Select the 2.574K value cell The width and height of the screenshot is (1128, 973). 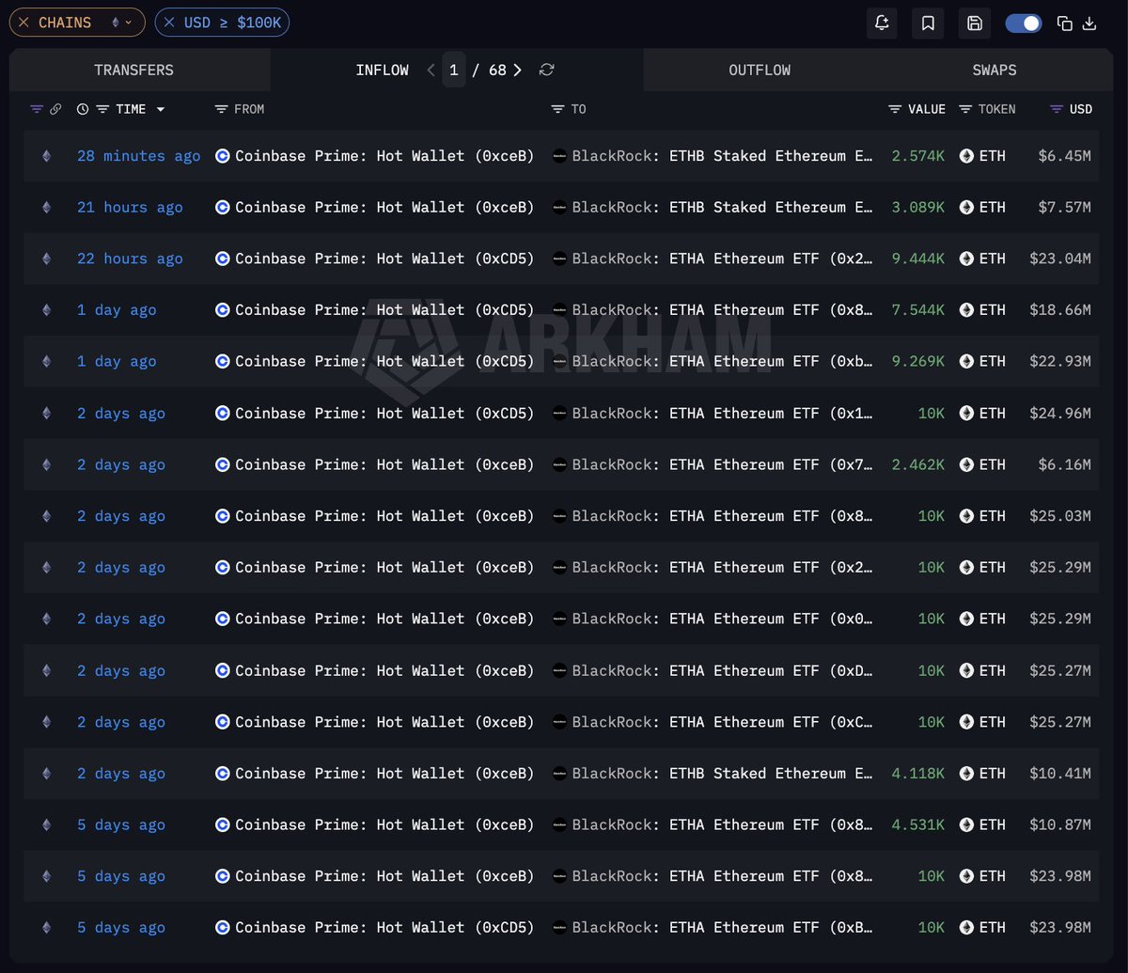coord(918,156)
